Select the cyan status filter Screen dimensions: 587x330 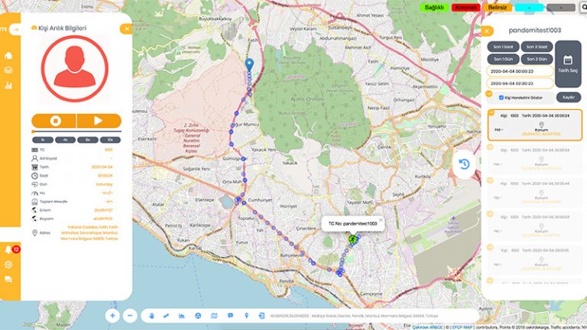click(530, 8)
